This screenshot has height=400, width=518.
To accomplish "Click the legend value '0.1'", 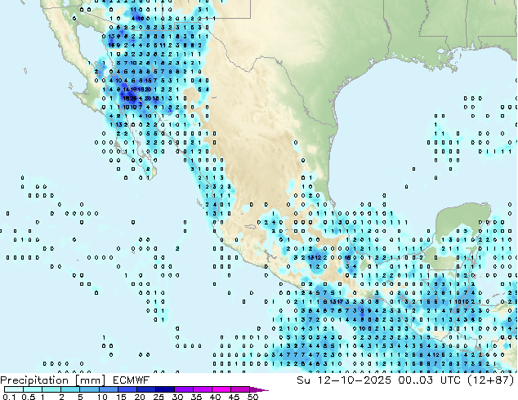I will [9, 397].
